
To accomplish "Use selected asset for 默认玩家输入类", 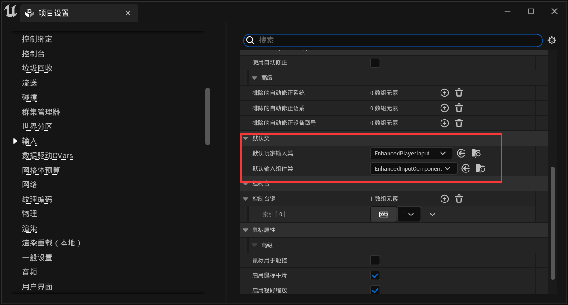I will [x=461, y=153].
